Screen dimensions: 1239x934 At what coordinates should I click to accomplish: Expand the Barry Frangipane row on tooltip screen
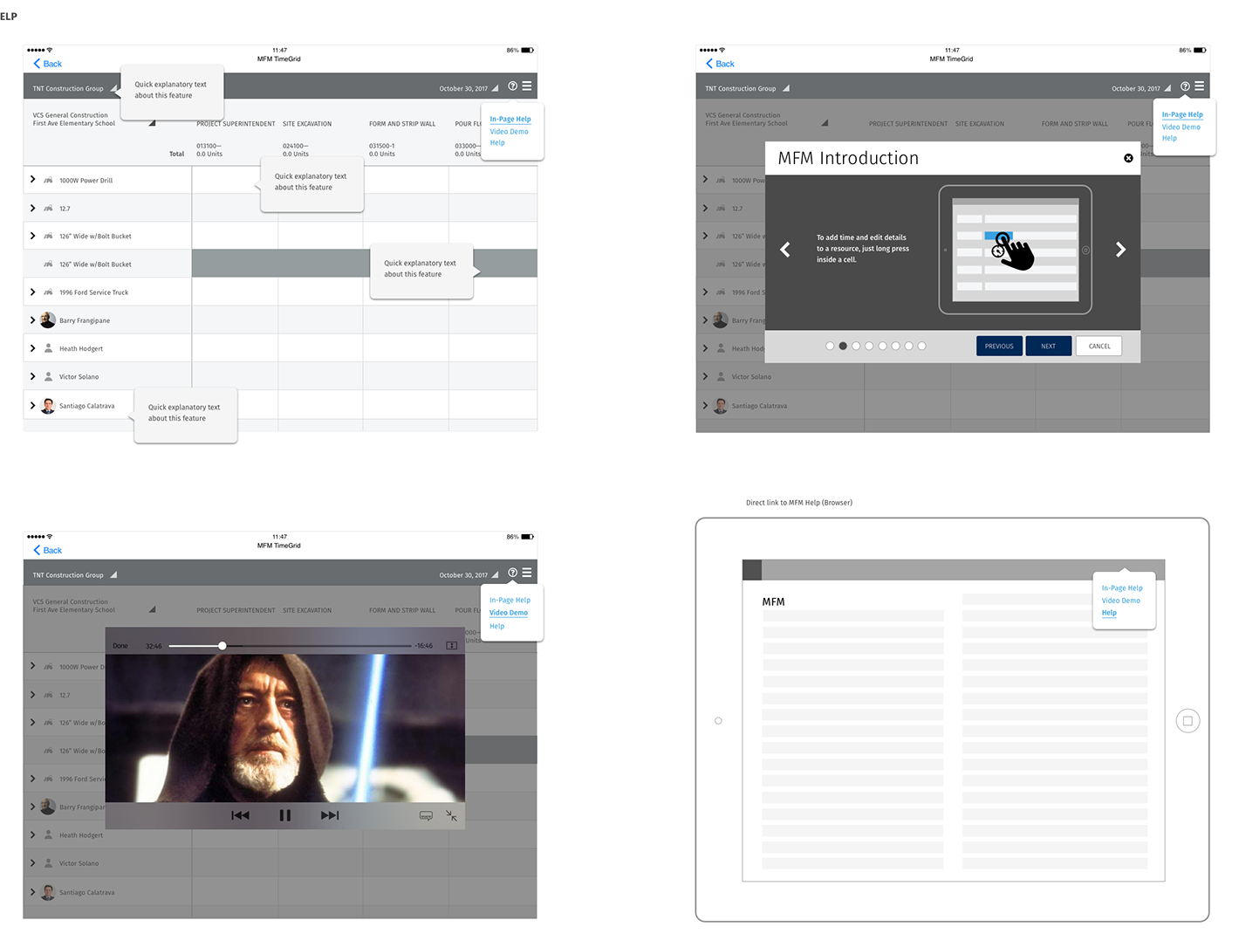pyautogui.click(x=33, y=320)
